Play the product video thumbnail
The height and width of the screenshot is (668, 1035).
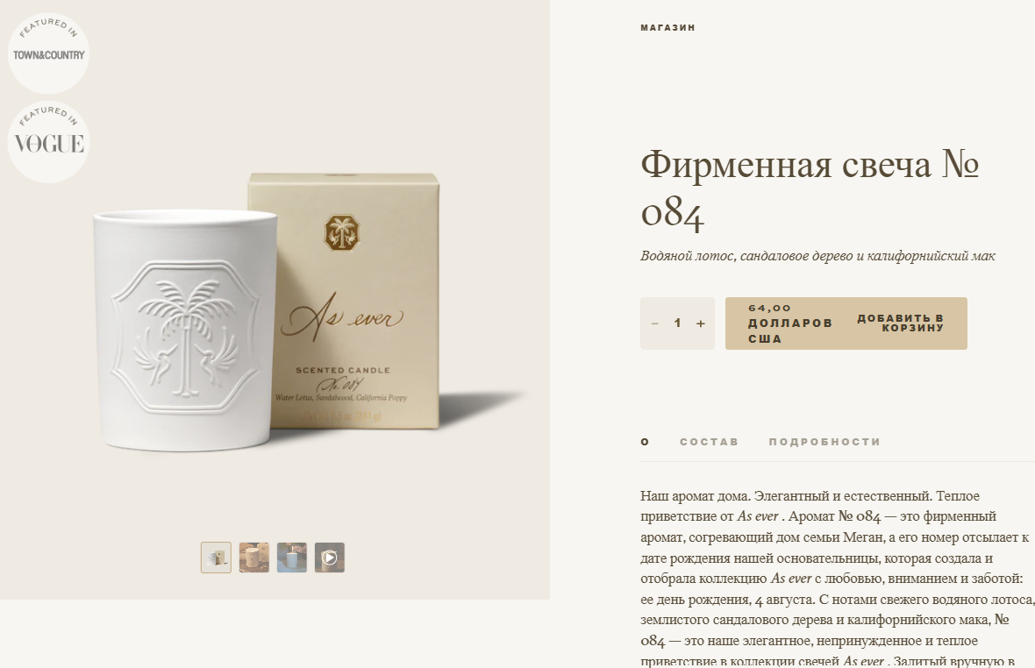pyautogui.click(x=330, y=558)
